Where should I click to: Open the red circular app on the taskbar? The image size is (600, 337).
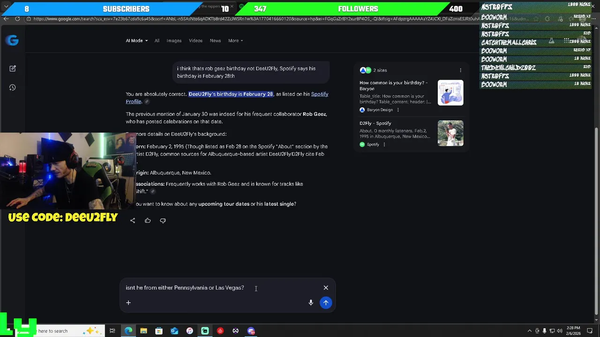220,331
